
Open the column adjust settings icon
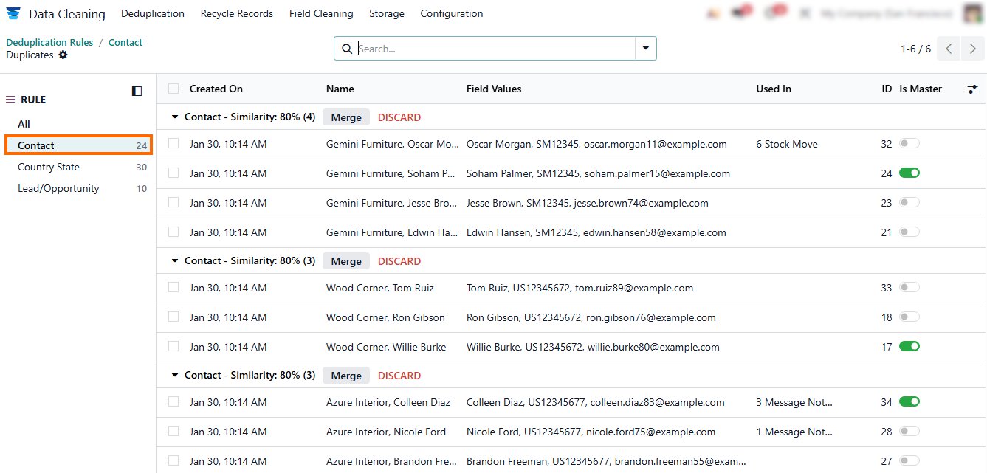click(972, 89)
